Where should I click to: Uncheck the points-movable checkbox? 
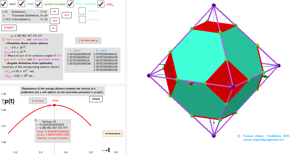click(39, 4)
